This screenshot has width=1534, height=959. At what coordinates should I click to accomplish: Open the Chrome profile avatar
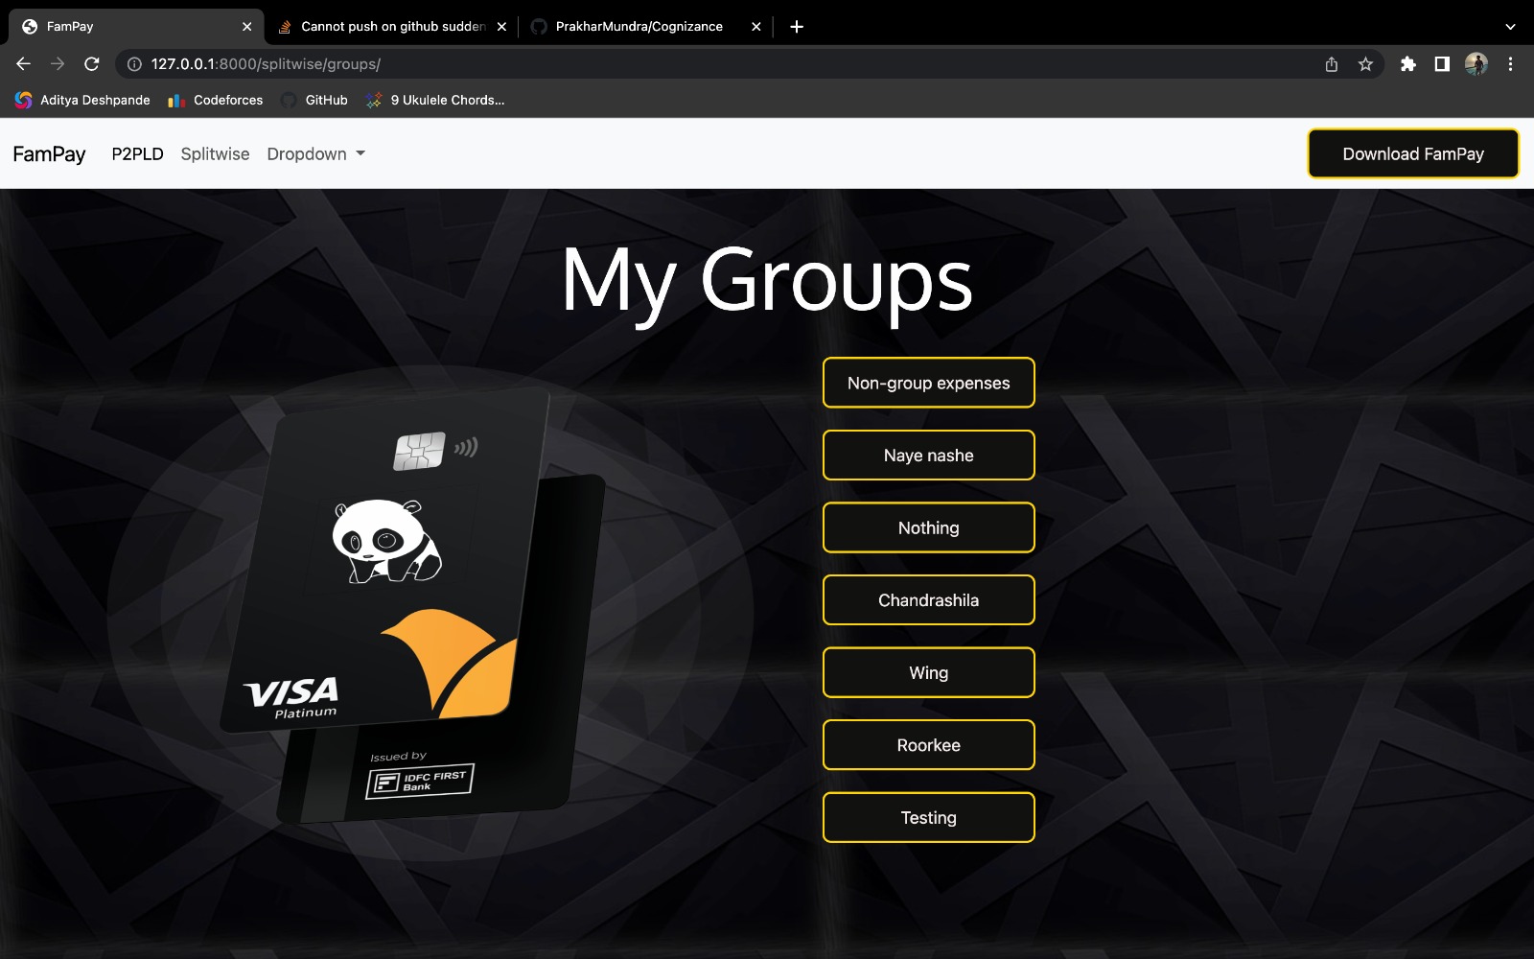1476,64
